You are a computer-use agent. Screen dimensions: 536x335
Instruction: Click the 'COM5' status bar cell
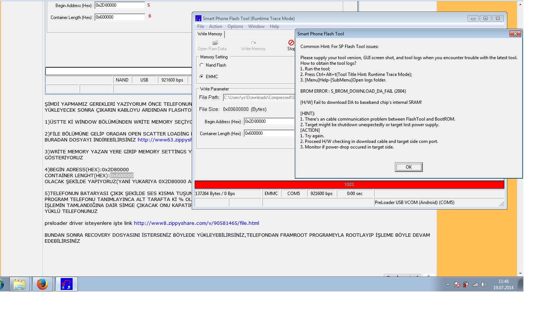coord(294,194)
